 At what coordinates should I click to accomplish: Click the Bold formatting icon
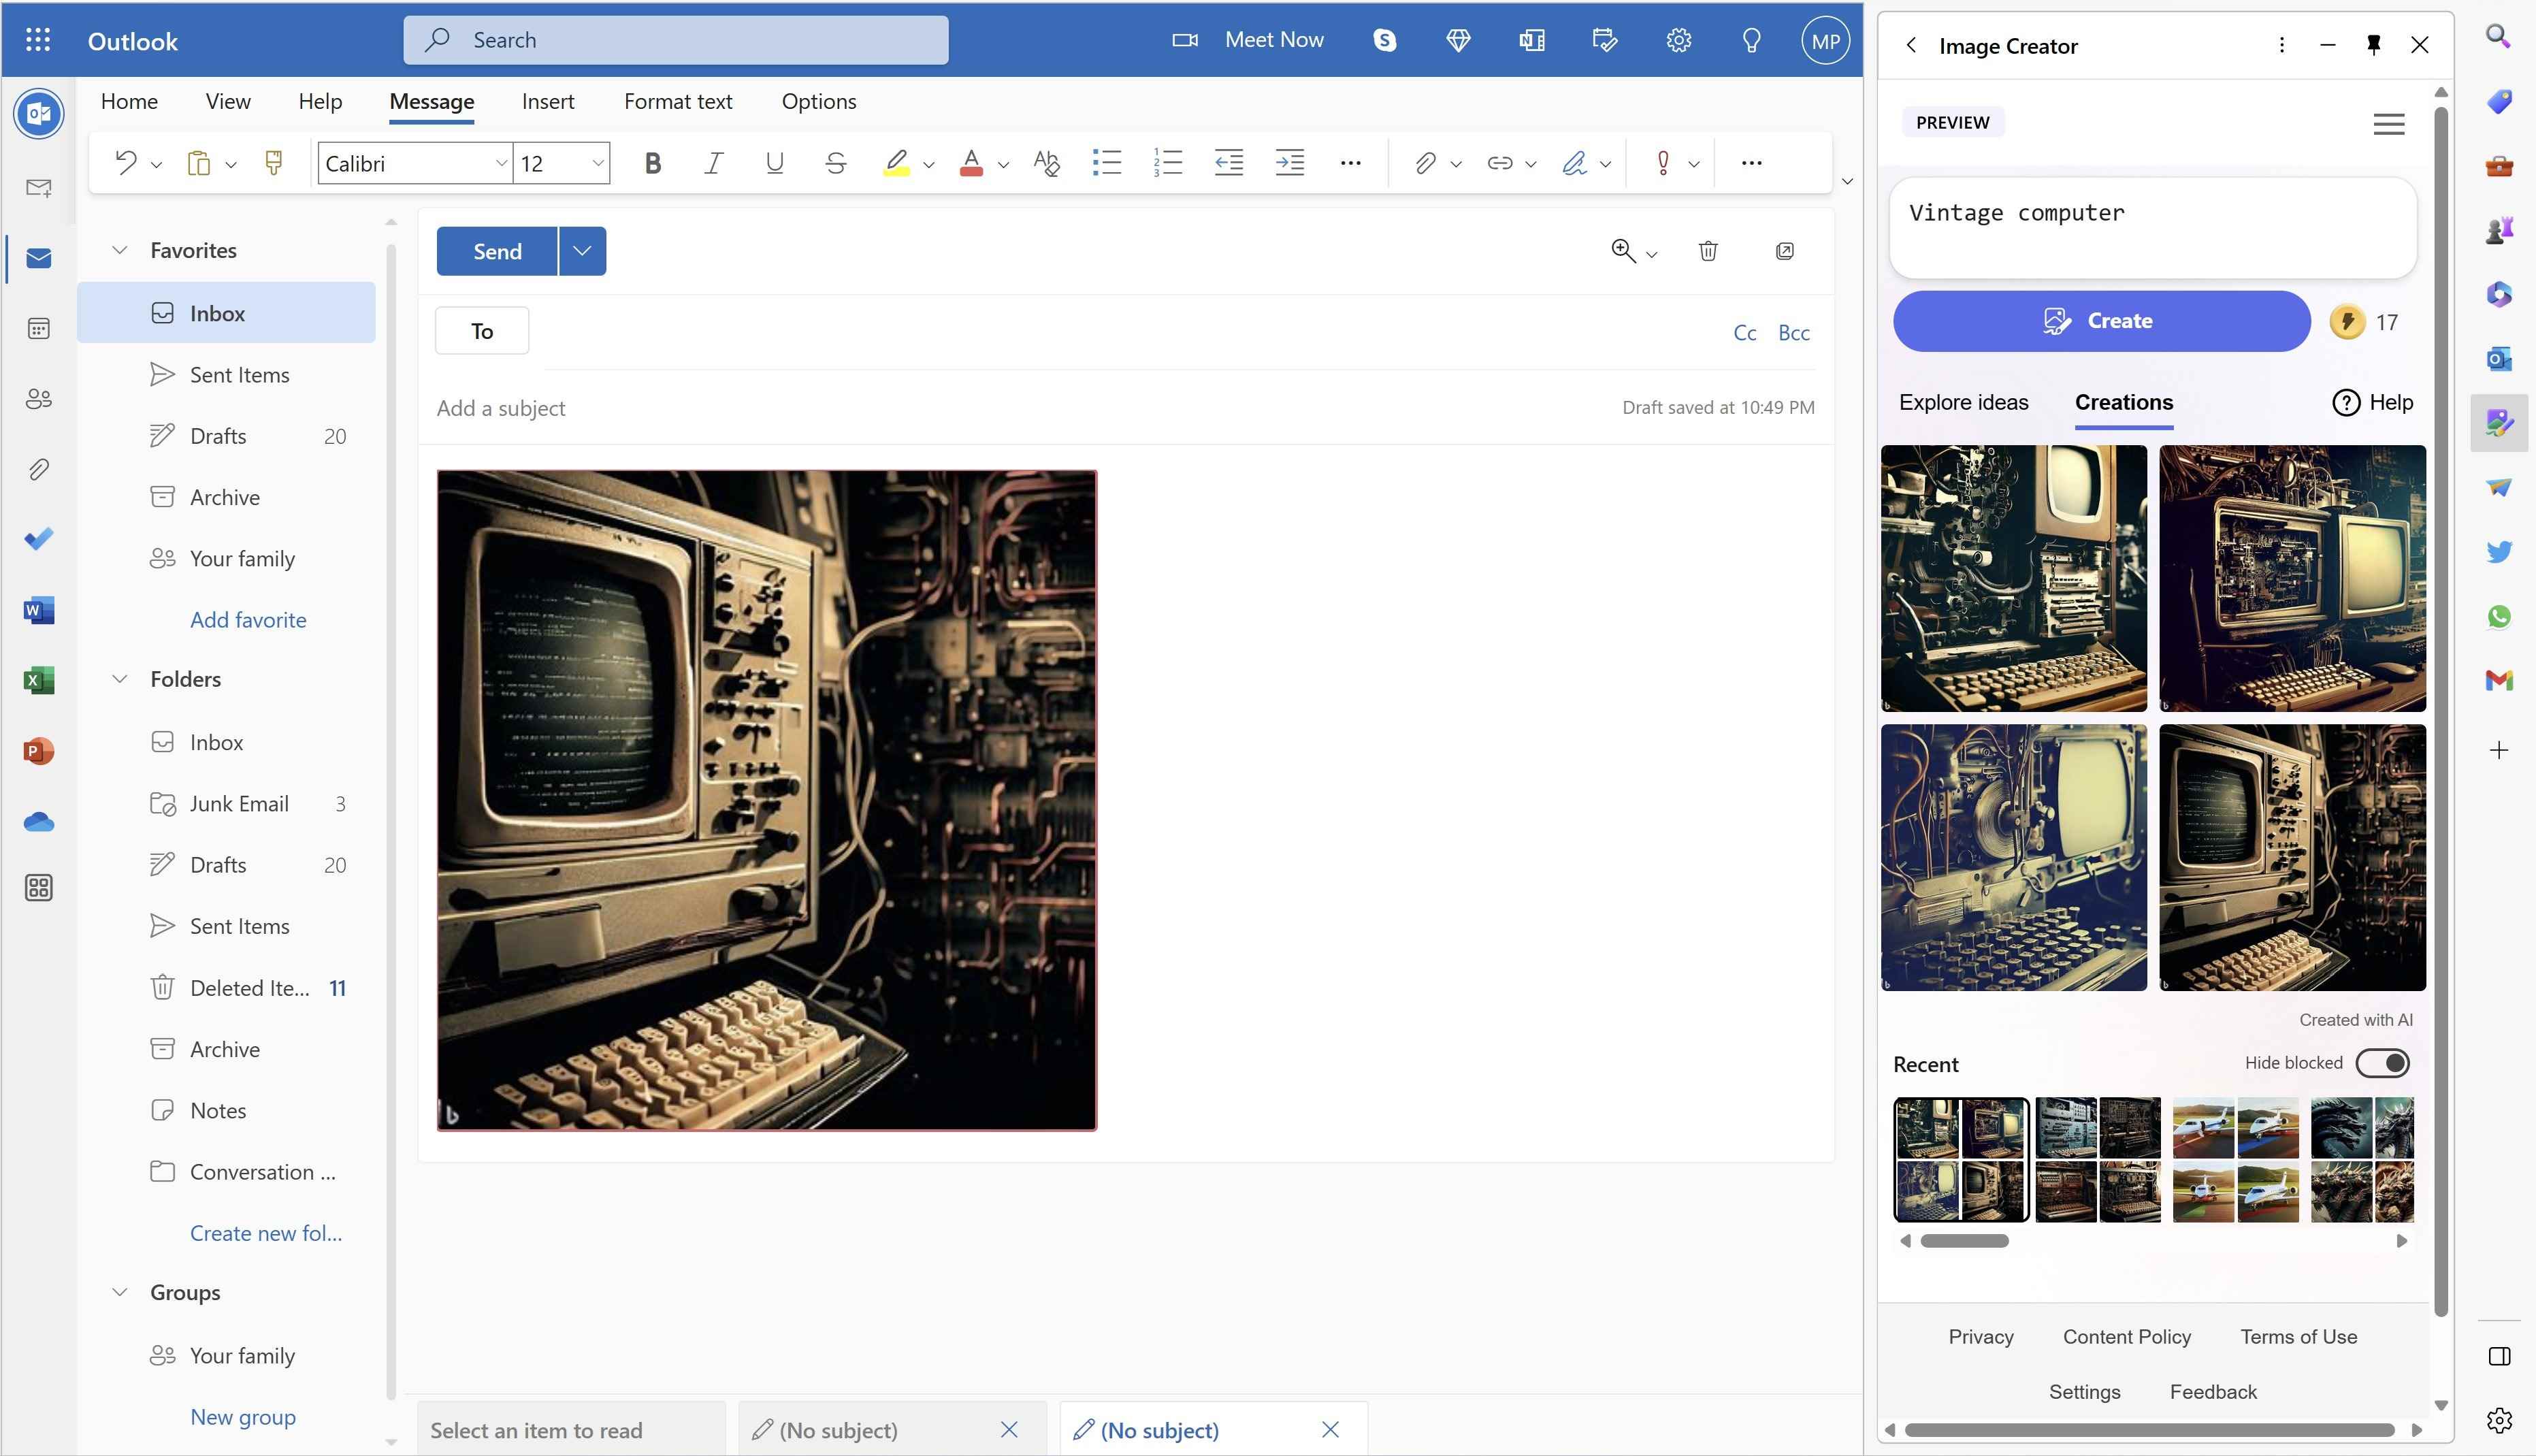[x=650, y=162]
